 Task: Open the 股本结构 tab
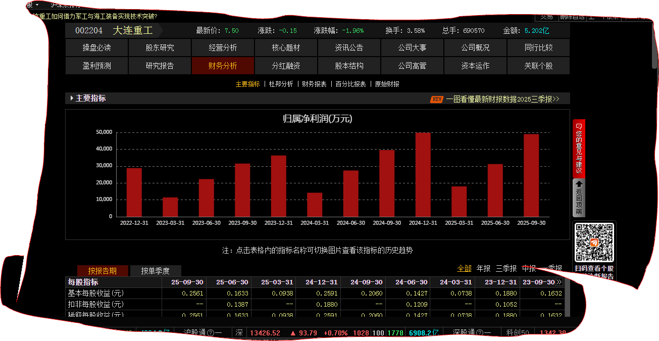pos(349,66)
